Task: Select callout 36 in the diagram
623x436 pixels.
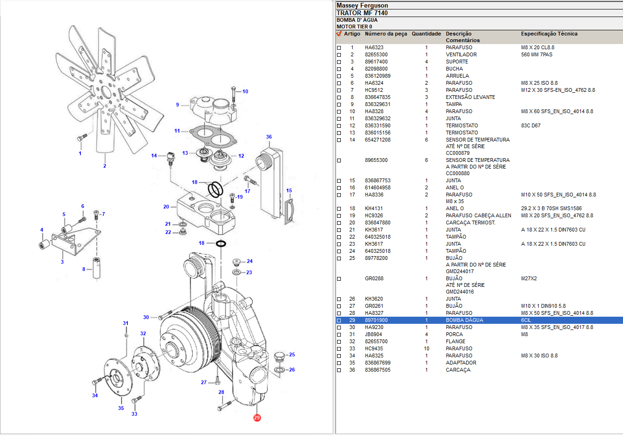Action: (x=269, y=137)
